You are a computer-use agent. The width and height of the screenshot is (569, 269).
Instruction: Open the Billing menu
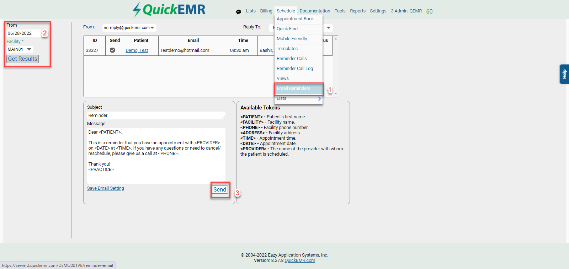266,11
